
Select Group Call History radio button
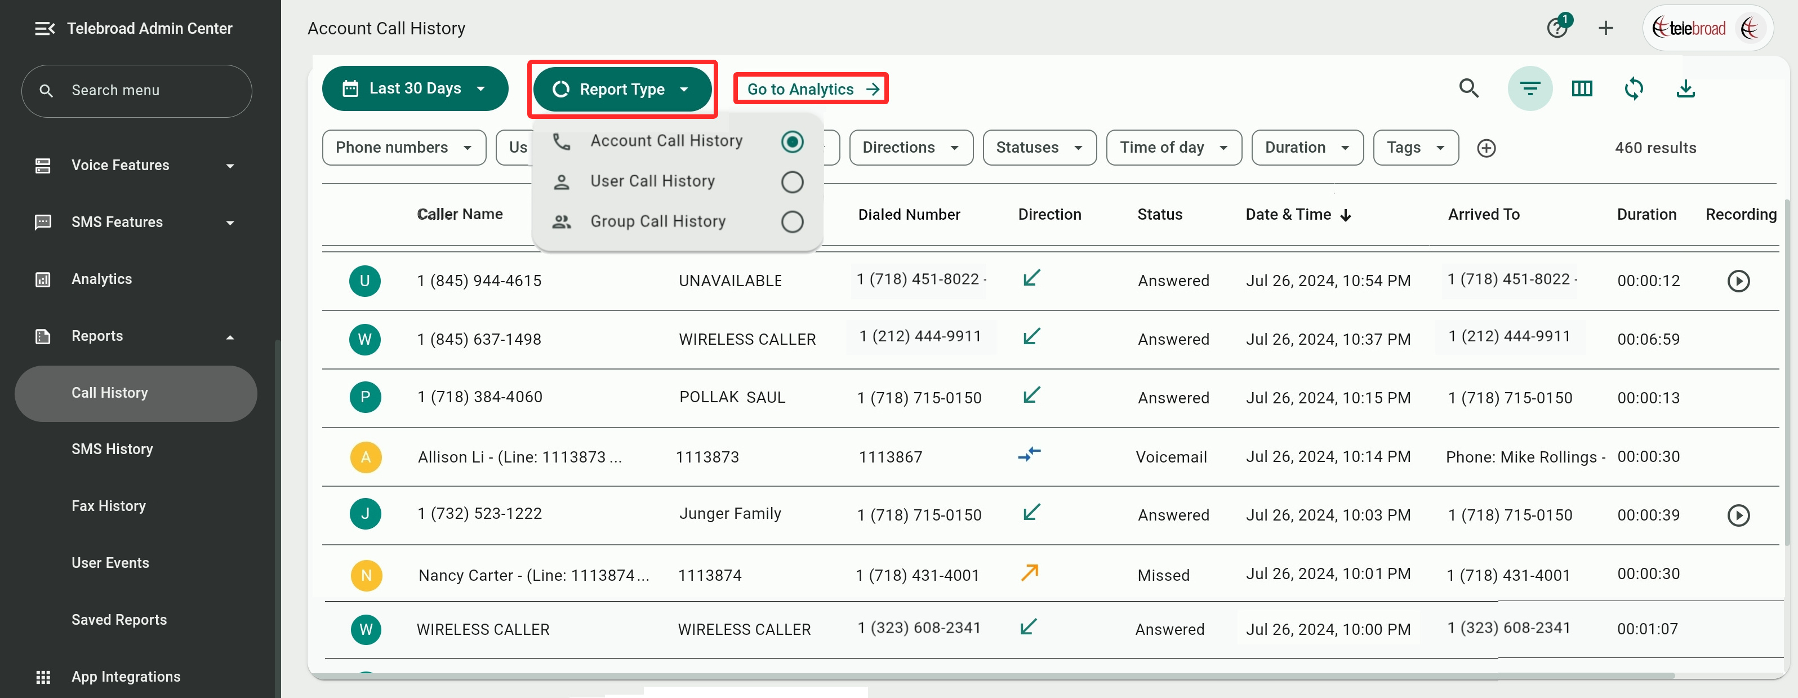click(791, 222)
